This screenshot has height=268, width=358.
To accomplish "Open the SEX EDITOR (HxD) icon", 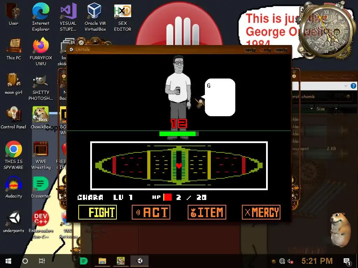I will point(123,17).
